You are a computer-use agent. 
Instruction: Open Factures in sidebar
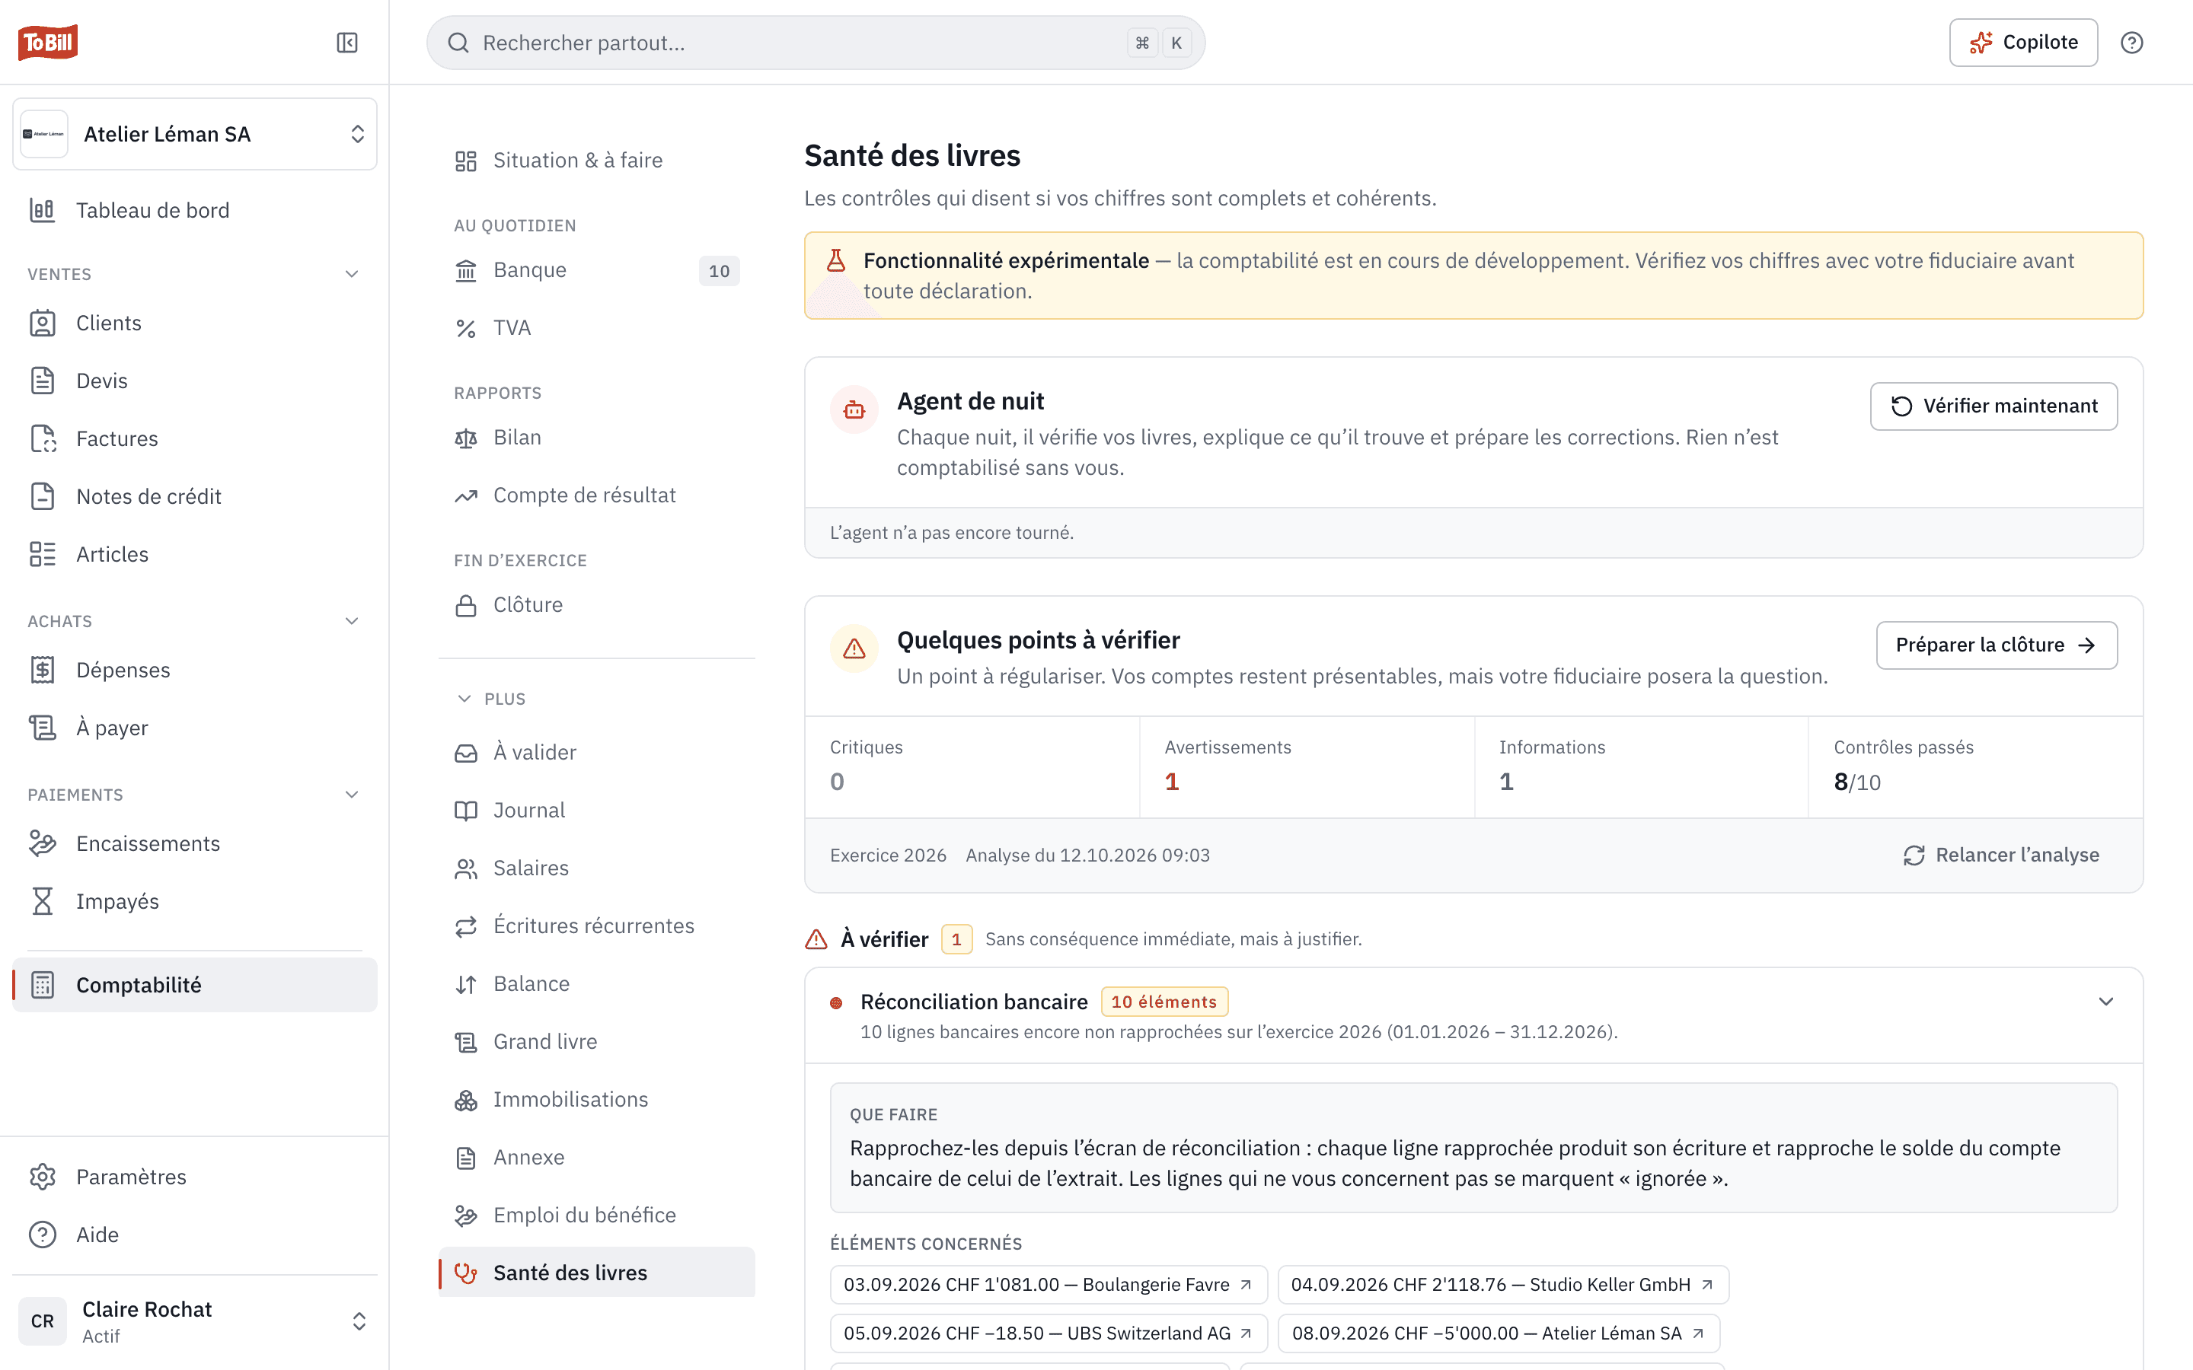point(195,438)
